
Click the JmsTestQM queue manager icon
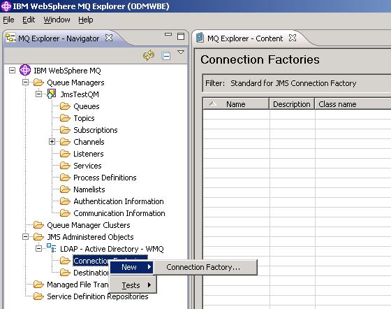pos(52,94)
